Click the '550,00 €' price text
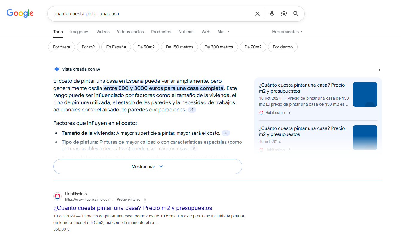Screen dimensions: 401x239 coord(61,229)
